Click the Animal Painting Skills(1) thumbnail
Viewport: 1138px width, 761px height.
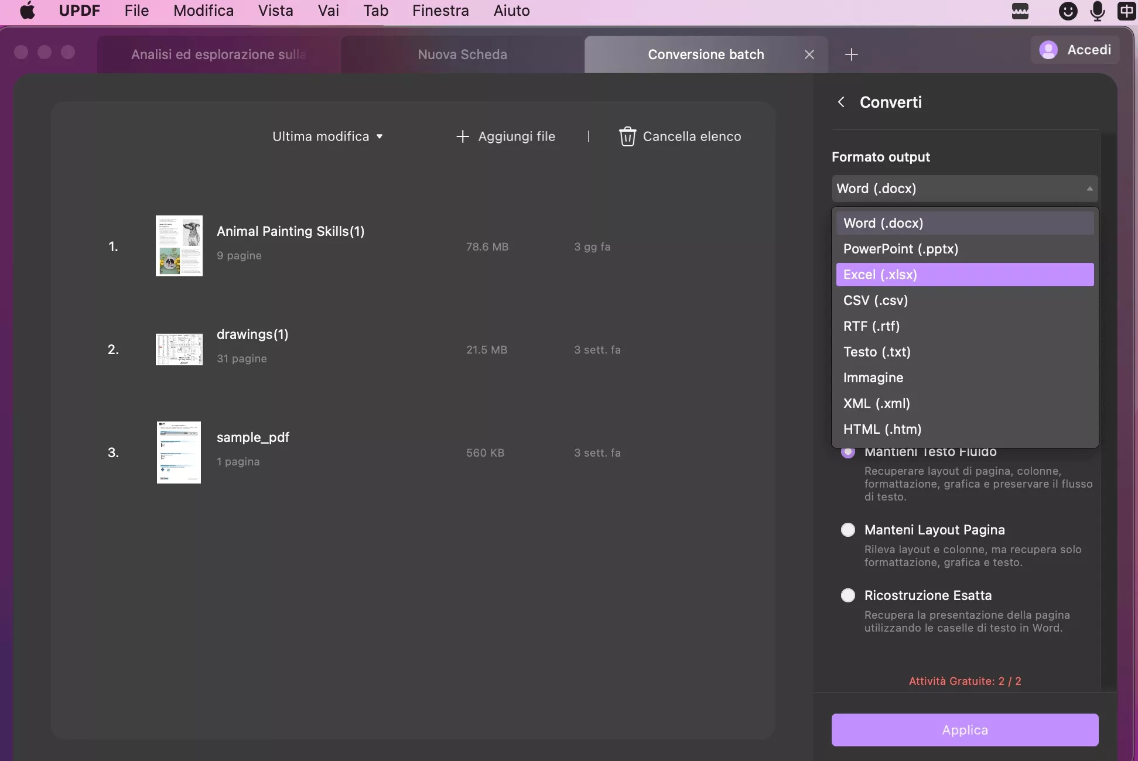coord(179,246)
